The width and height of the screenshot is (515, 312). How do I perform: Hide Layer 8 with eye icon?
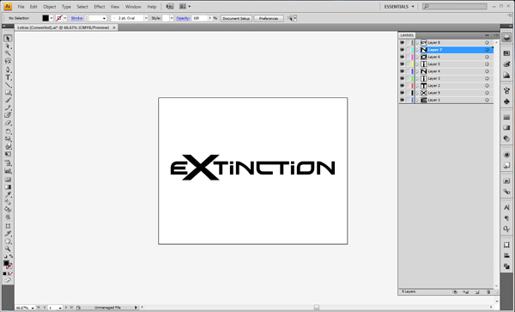tap(402, 42)
